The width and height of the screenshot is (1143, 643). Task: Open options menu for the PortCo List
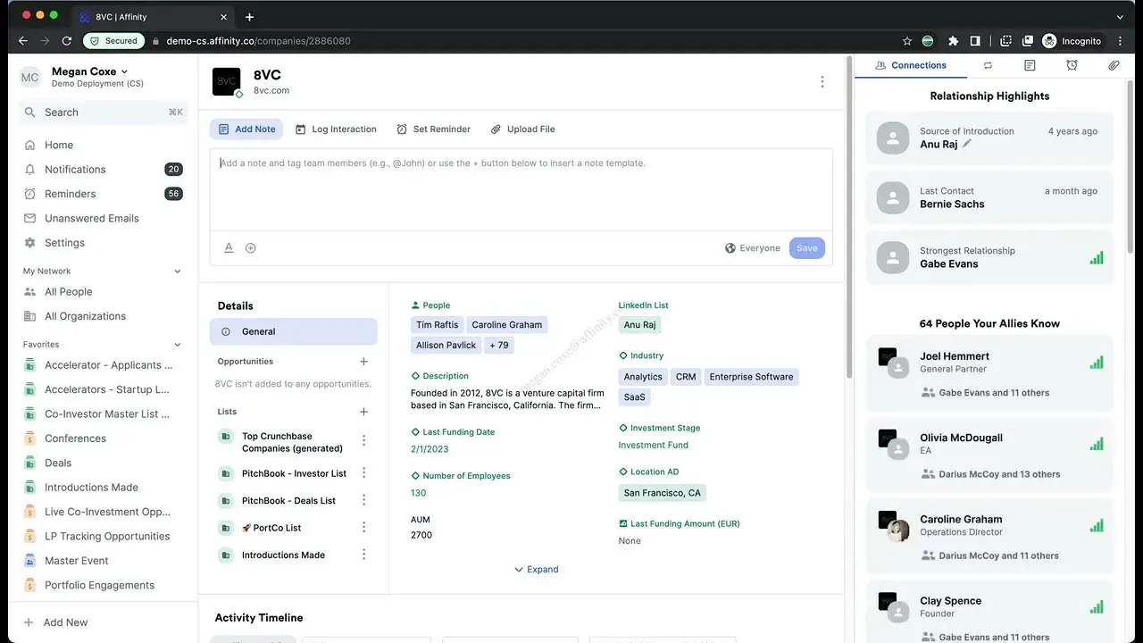tap(363, 527)
